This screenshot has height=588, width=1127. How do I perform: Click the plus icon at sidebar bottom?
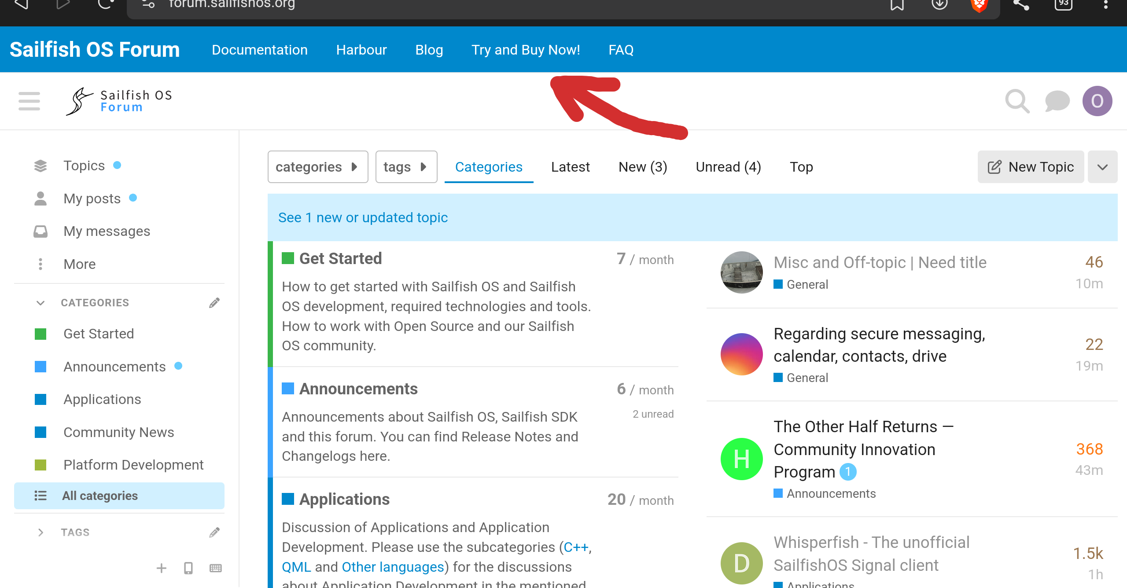pyautogui.click(x=162, y=568)
